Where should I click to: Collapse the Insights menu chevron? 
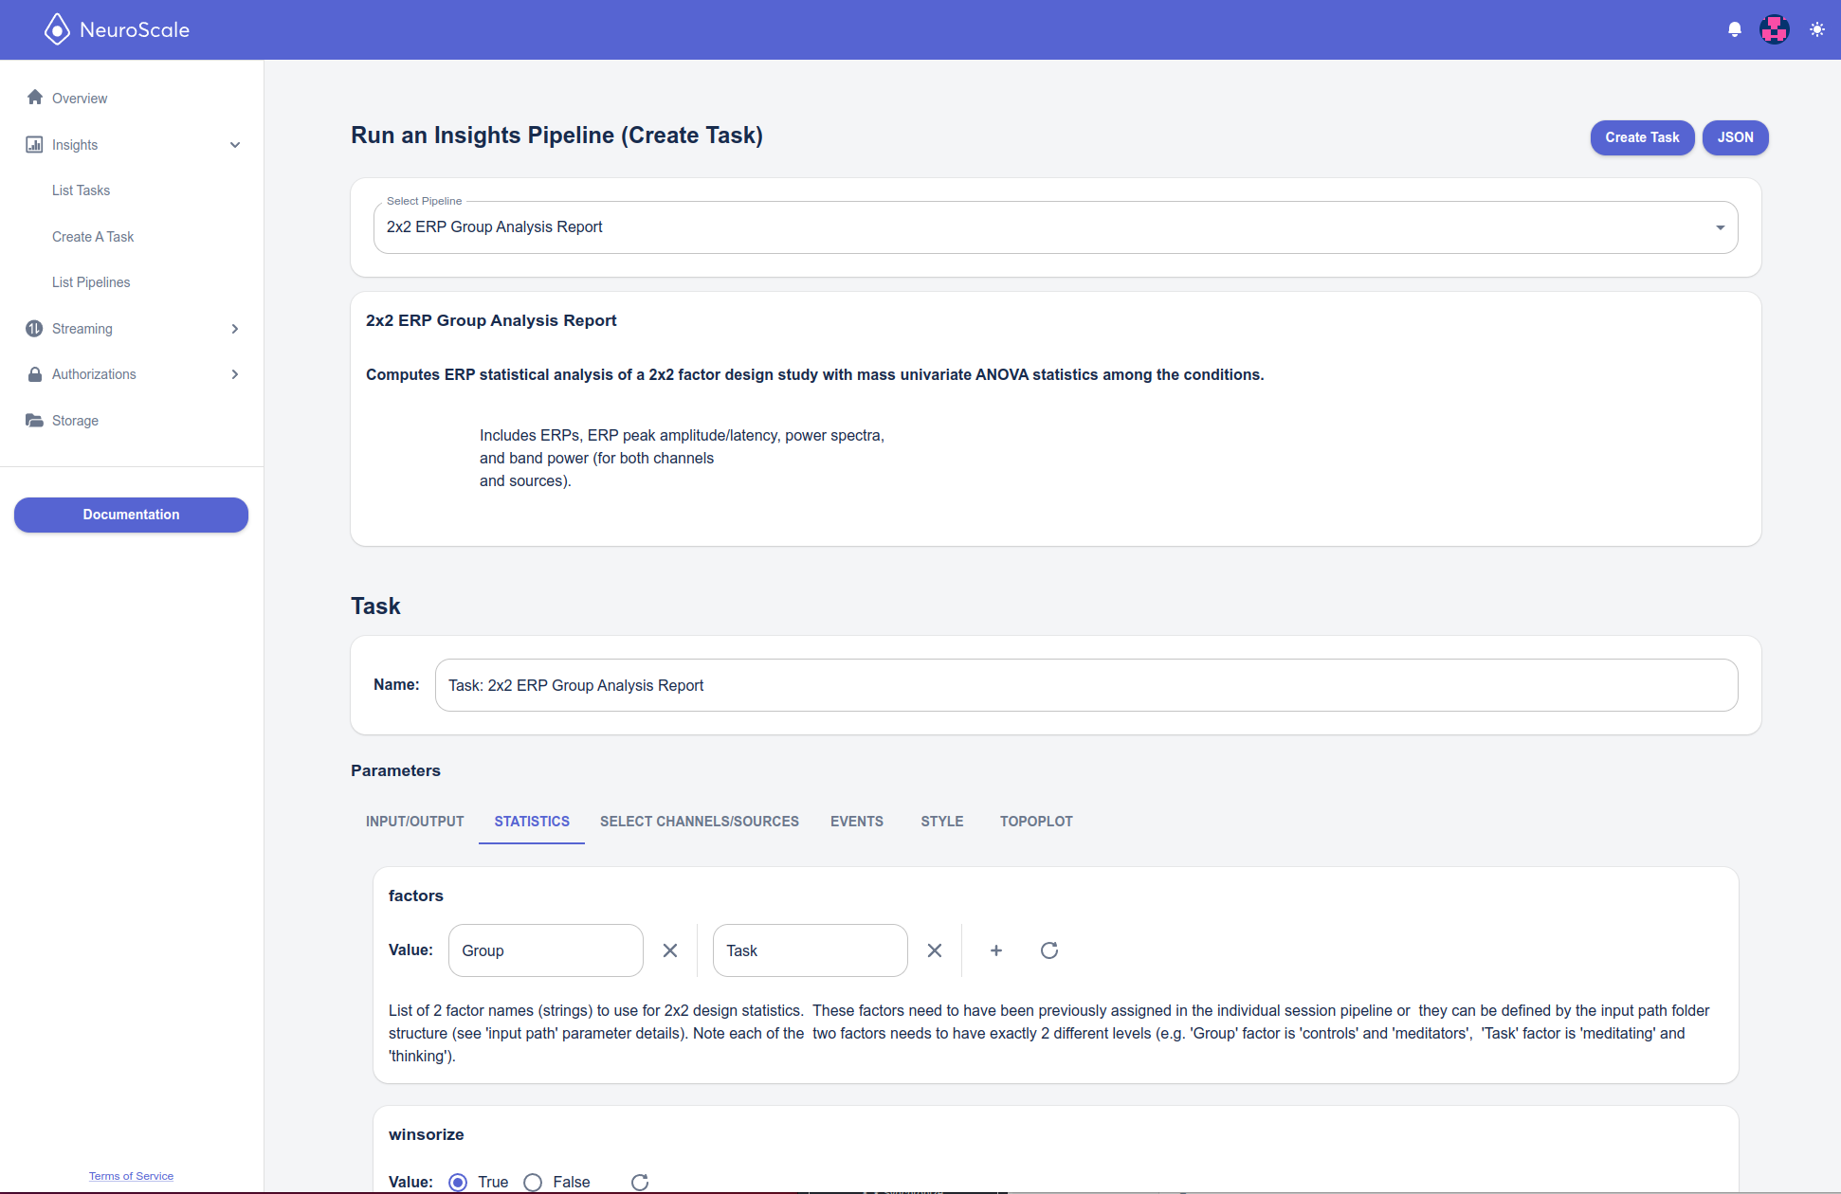(235, 145)
